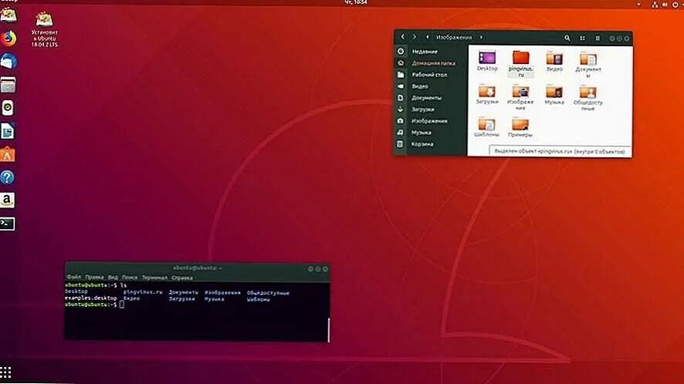Go forward in the file manager
This screenshot has height=384, width=684.
(415, 38)
